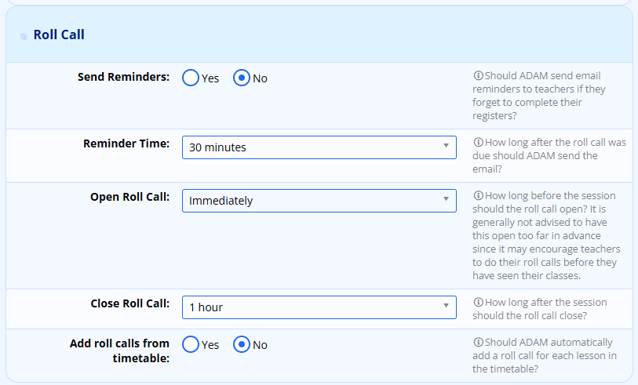Click info icon beside Send Reminders help text
The width and height of the screenshot is (638, 385).
(x=478, y=76)
